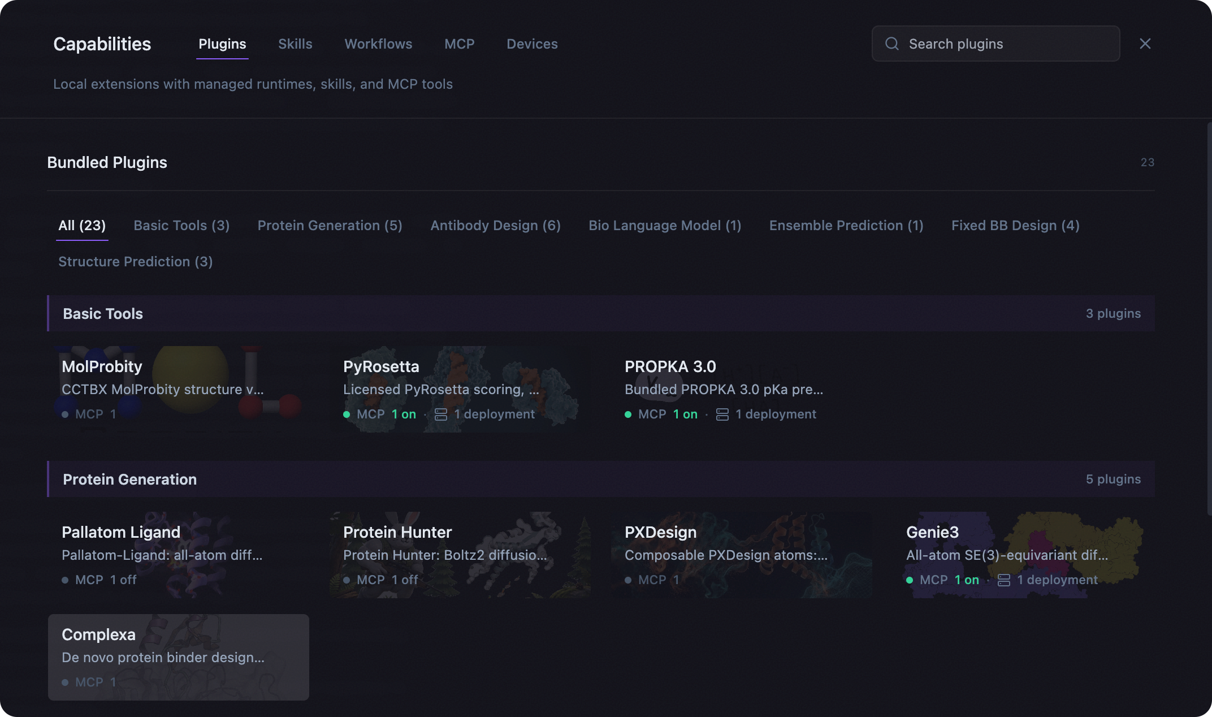This screenshot has width=1212, height=717.
Task: Click the green status dot on PROPKA 3.0
Action: 628,414
